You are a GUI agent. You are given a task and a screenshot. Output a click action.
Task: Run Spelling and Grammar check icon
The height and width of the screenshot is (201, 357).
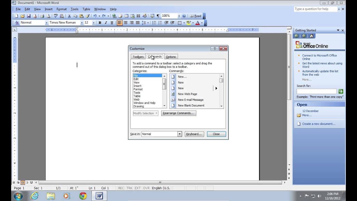click(56, 16)
